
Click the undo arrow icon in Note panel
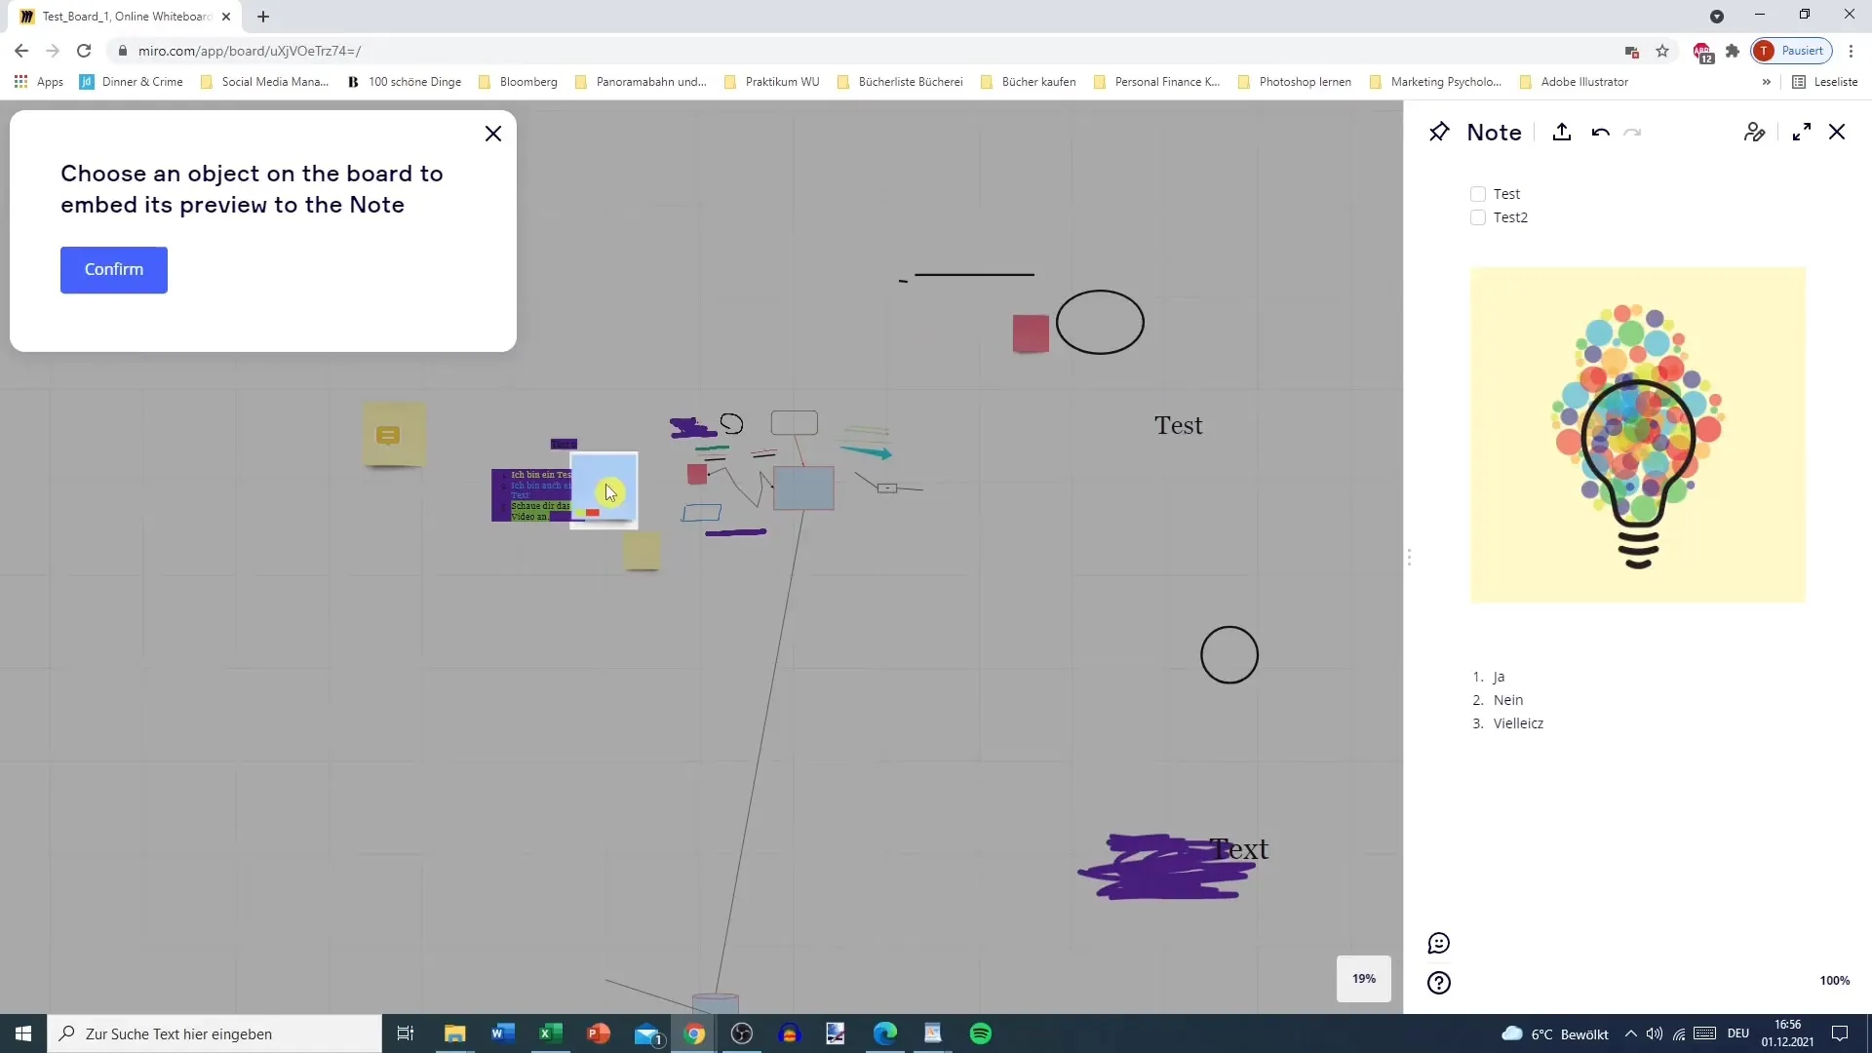(1601, 132)
